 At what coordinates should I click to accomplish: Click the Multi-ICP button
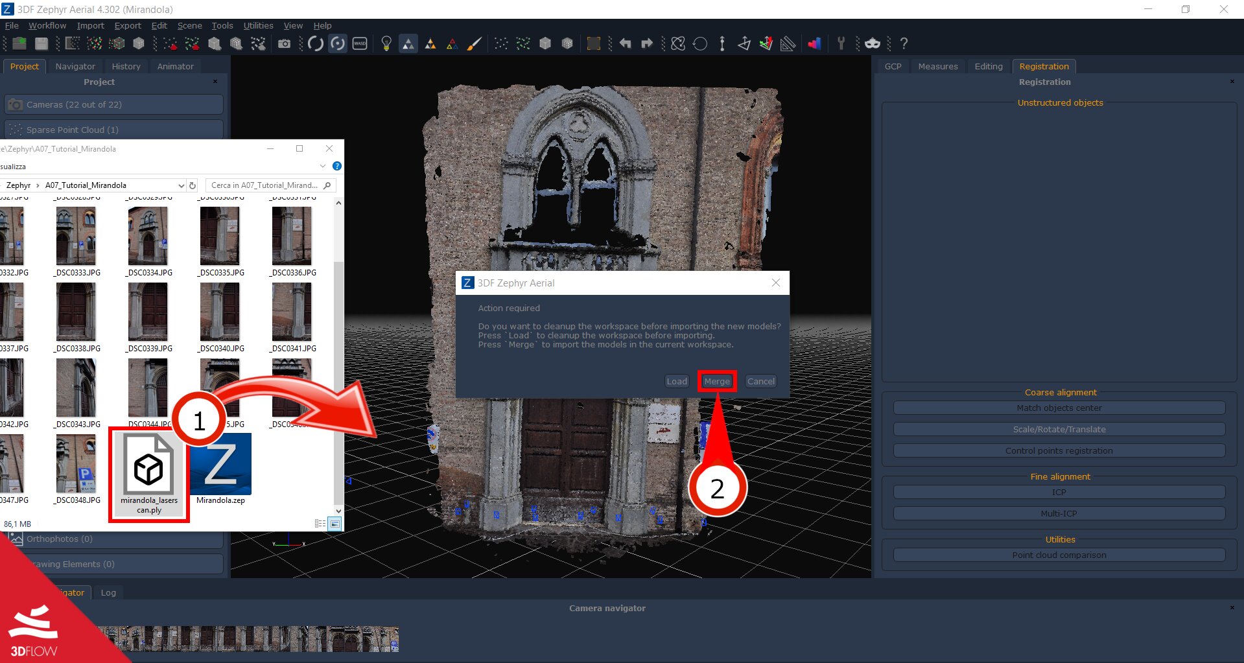(1059, 513)
